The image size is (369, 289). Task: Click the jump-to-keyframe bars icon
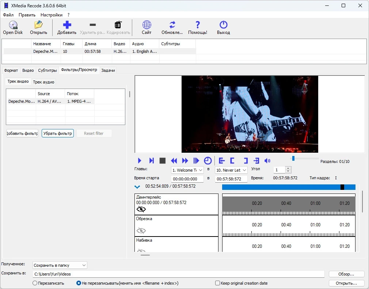[x=196, y=161]
